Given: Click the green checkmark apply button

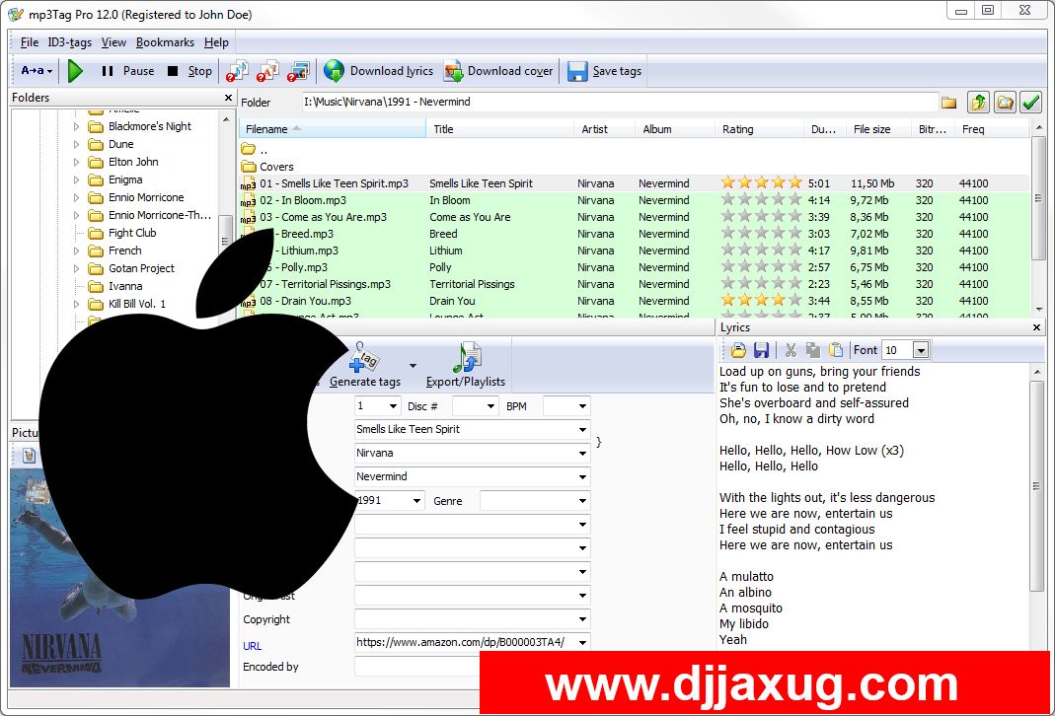Looking at the screenshot, I should click(x=1031, y=103).
